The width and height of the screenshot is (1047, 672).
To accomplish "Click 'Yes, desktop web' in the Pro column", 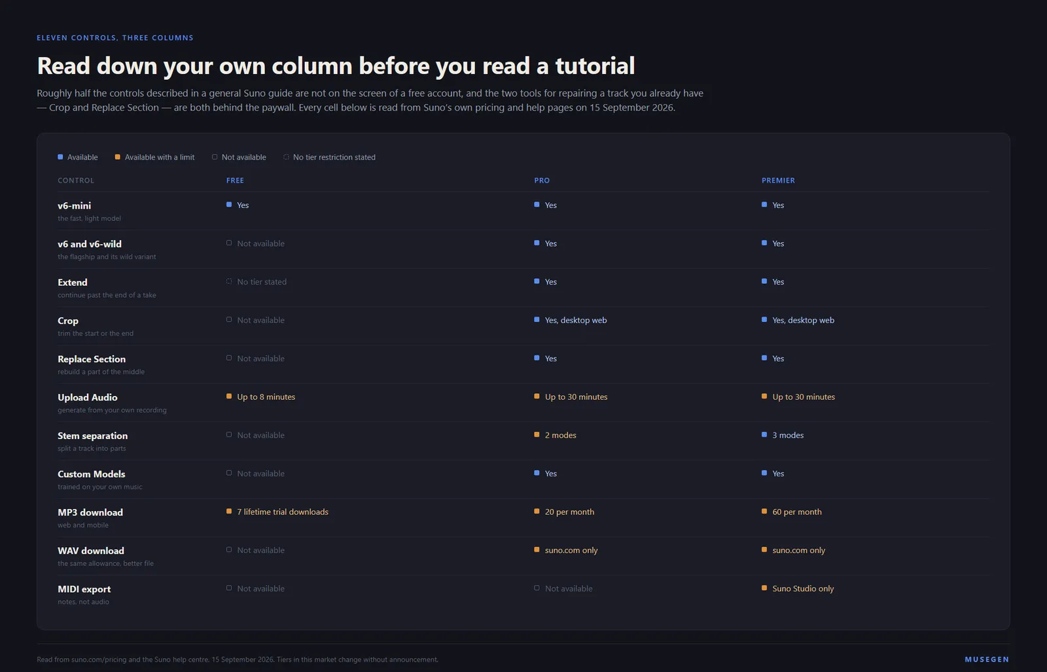I will [571, 321].
